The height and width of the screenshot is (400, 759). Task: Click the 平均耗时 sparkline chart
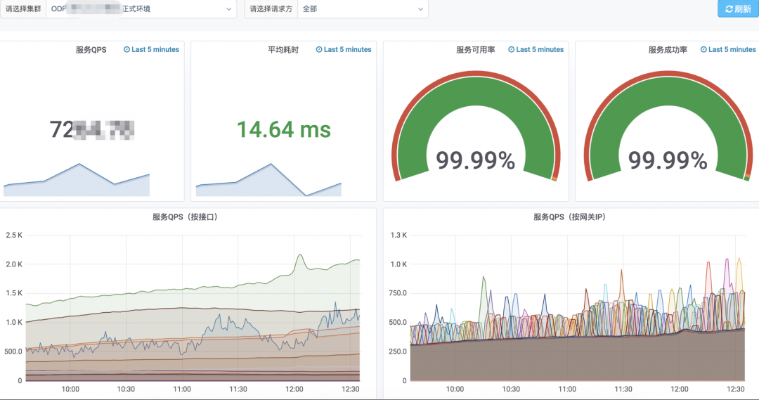[268, 180]
